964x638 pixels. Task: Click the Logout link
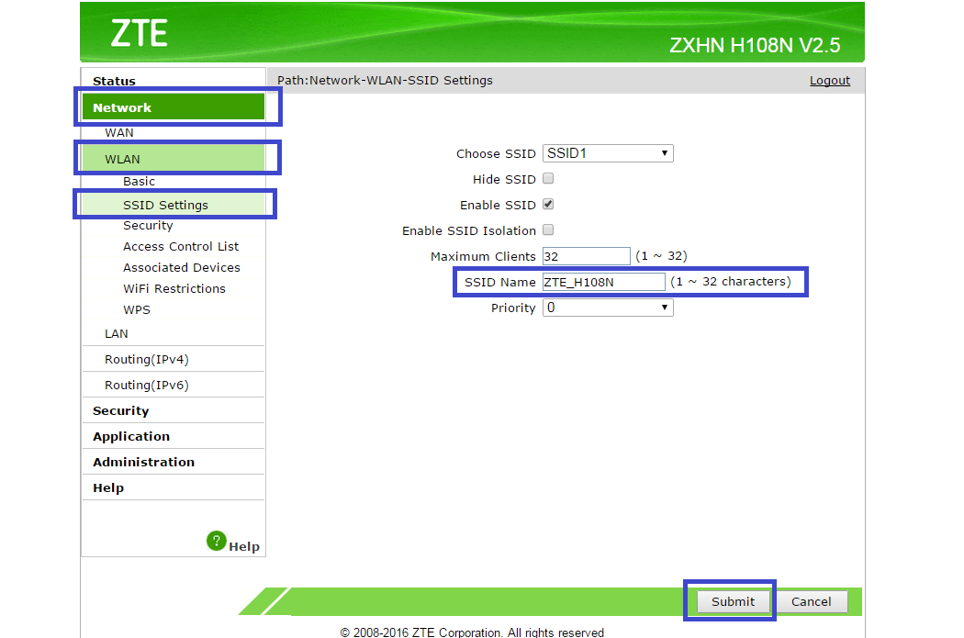pos(829,81)
